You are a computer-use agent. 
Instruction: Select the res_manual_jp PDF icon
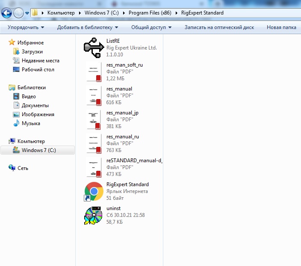(94, 120)
